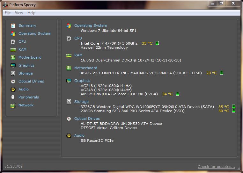243x173 pixels.
Task: Click Graphics heading link in summary
Action: [82, 81]
